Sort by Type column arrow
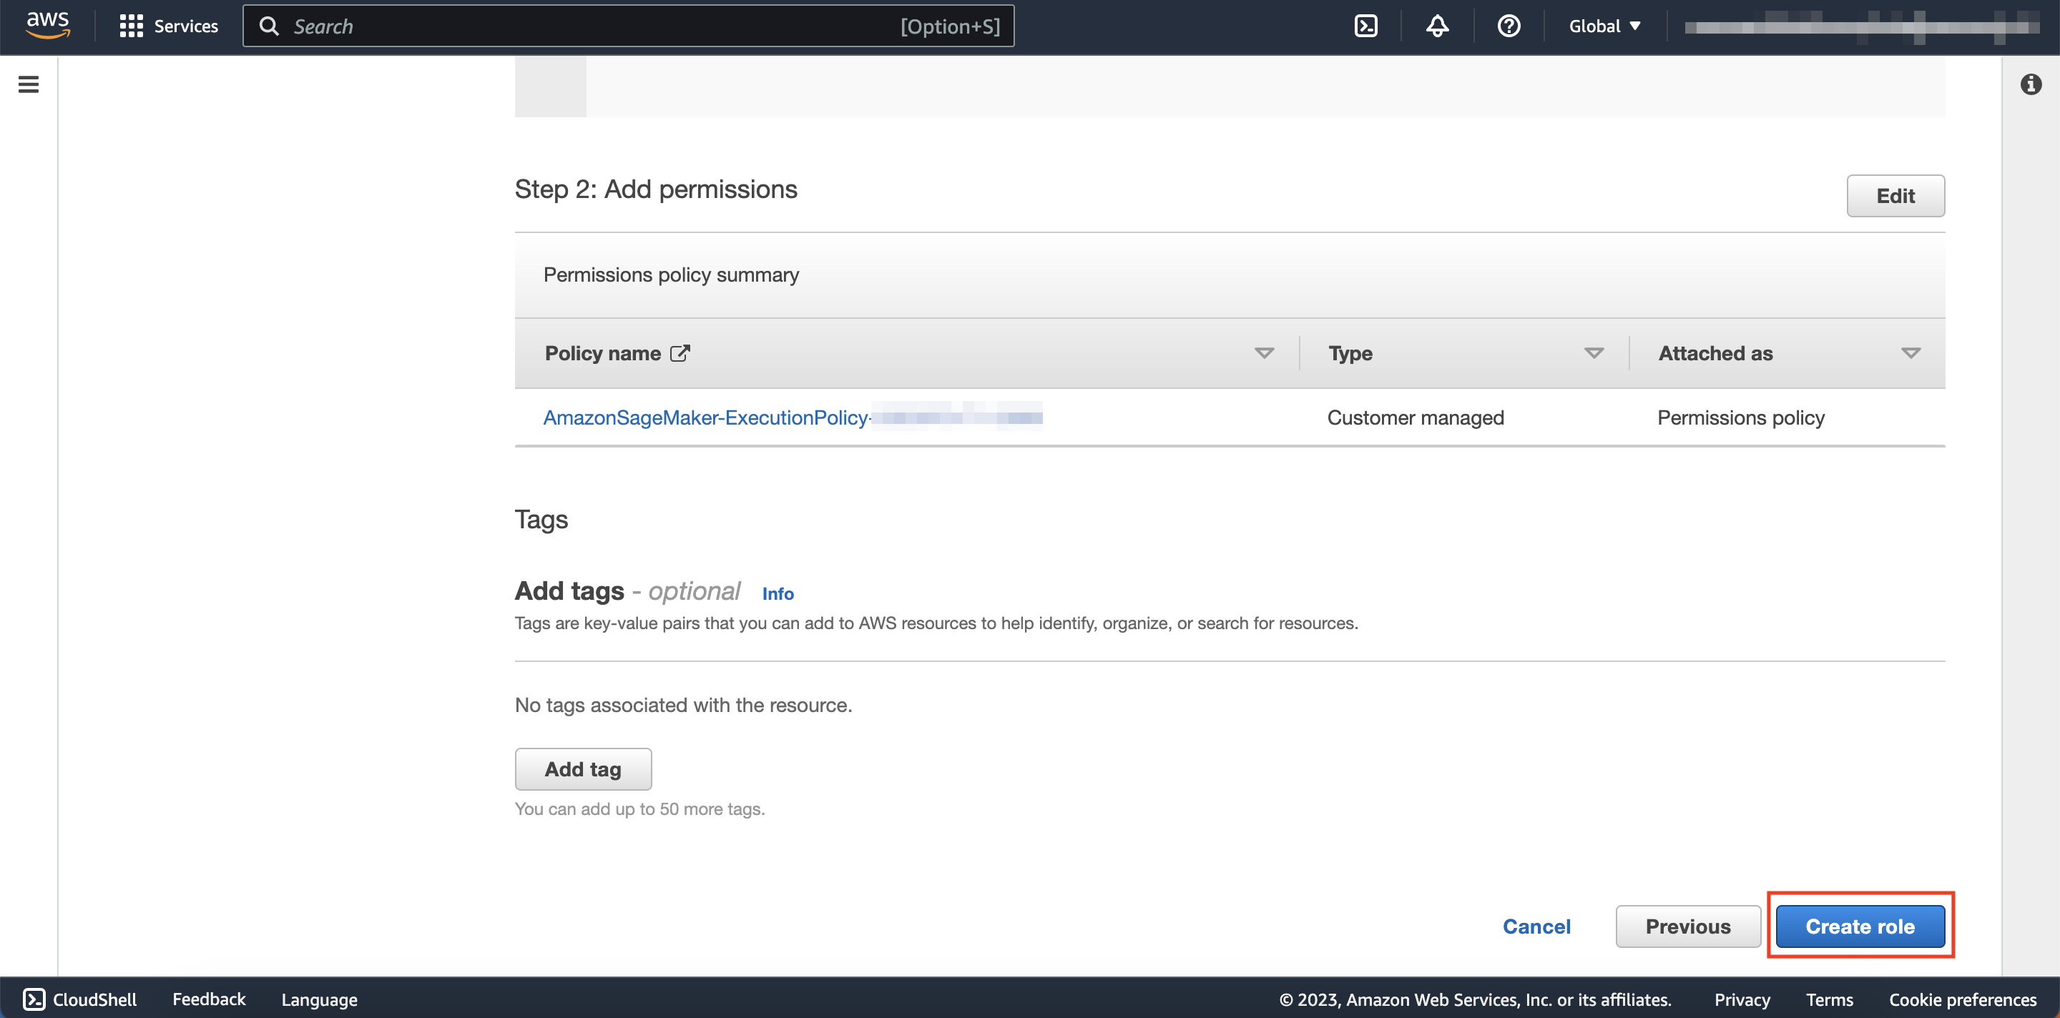 point(1594,353)
